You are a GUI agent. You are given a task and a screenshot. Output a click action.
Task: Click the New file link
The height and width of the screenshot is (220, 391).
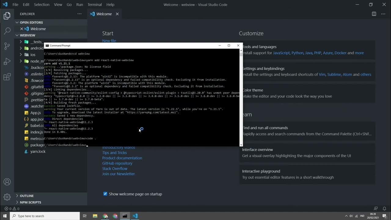pyautogui.click(x=109, y=41)
